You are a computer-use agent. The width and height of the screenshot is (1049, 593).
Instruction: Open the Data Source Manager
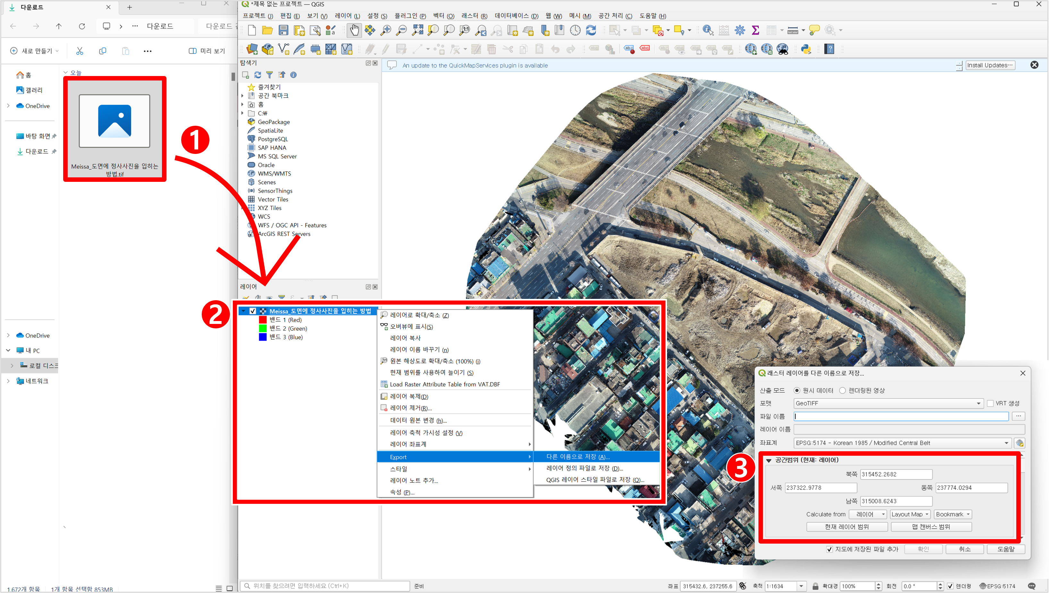[x=252, y=49]
